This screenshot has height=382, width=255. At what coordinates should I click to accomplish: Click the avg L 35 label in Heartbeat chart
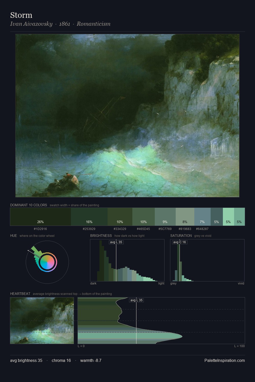(136, 300)
